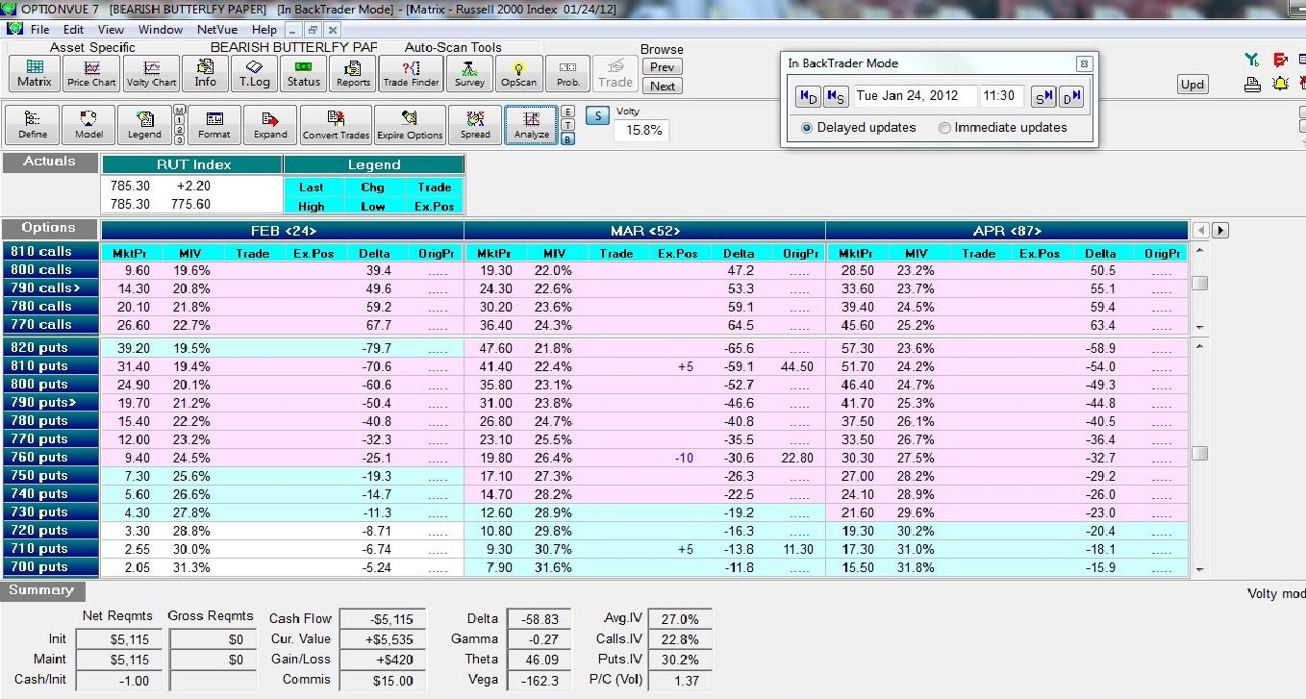Click the Define toolbar button
Viewport: 1306px width, 699px height.
click(33, 124)
